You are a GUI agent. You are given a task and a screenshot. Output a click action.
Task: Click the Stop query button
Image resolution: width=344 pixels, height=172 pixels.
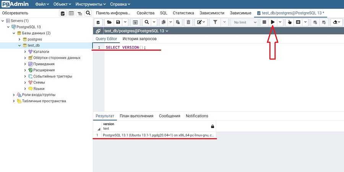264,22
